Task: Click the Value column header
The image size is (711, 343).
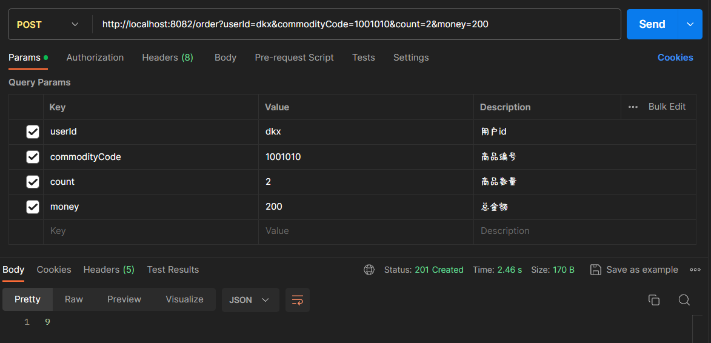Action: coord(277,107)
